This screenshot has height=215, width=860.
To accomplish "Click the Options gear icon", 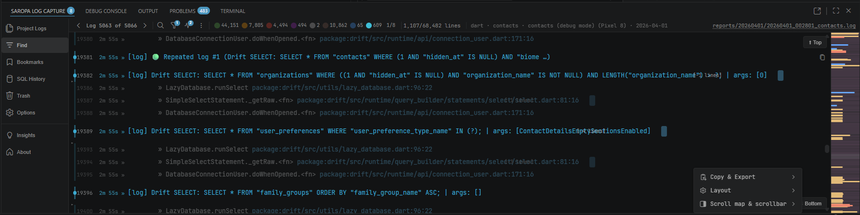I will [x=10, y=113].
